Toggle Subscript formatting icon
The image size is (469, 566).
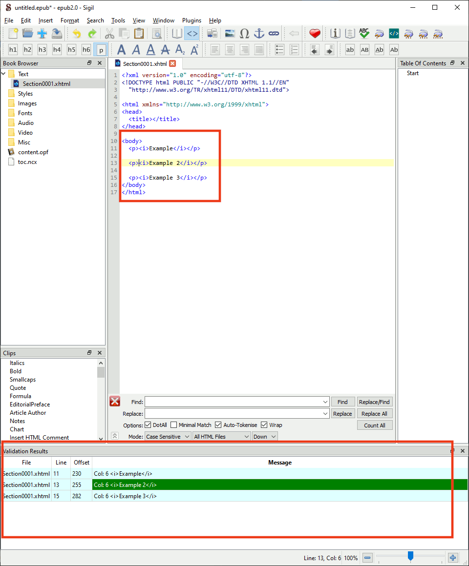[180, 49]
